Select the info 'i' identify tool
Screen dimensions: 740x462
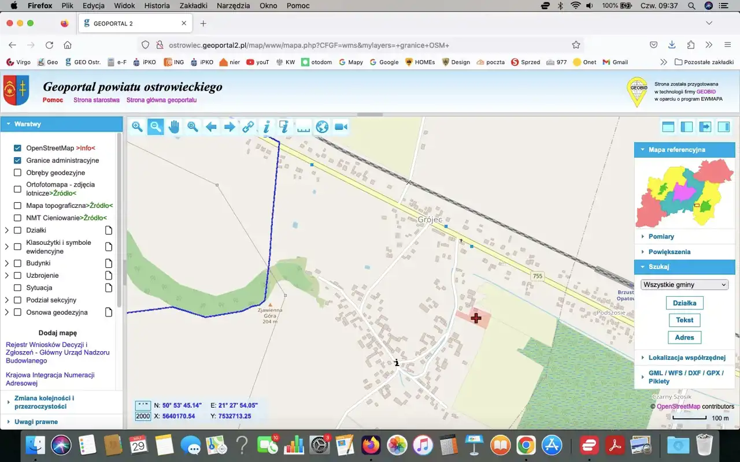click(x=267, y=127)
